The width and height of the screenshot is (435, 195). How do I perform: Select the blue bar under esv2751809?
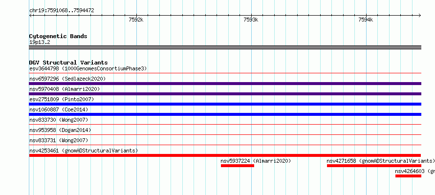(225, 104)
